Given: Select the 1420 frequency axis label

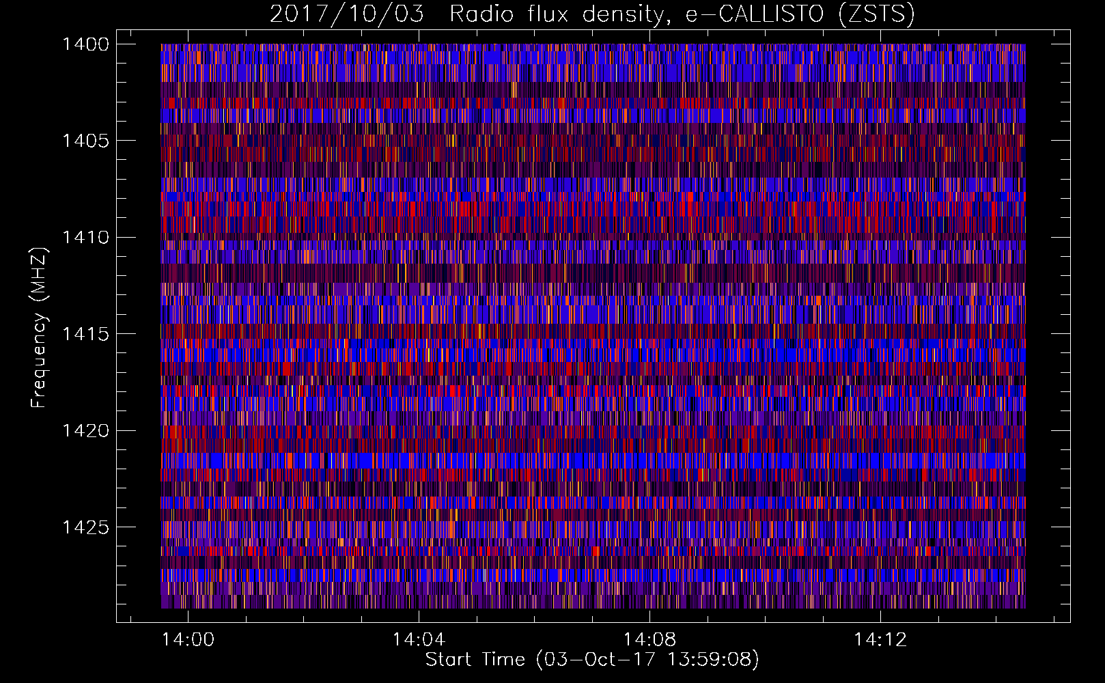Looking at the screenshot, I should pyautogui.click(x=85, y=431).
